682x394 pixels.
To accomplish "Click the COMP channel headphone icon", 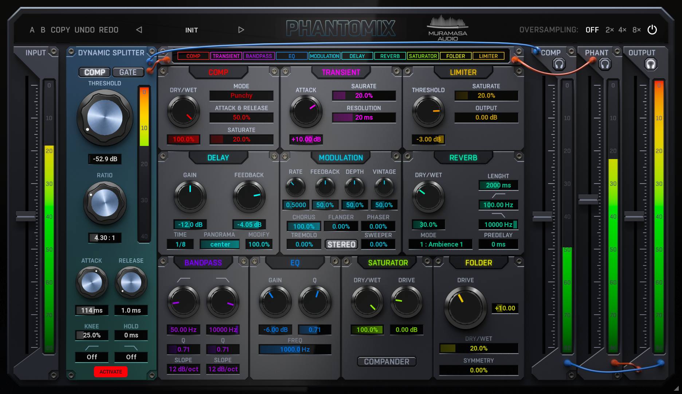I will point(558,64).
